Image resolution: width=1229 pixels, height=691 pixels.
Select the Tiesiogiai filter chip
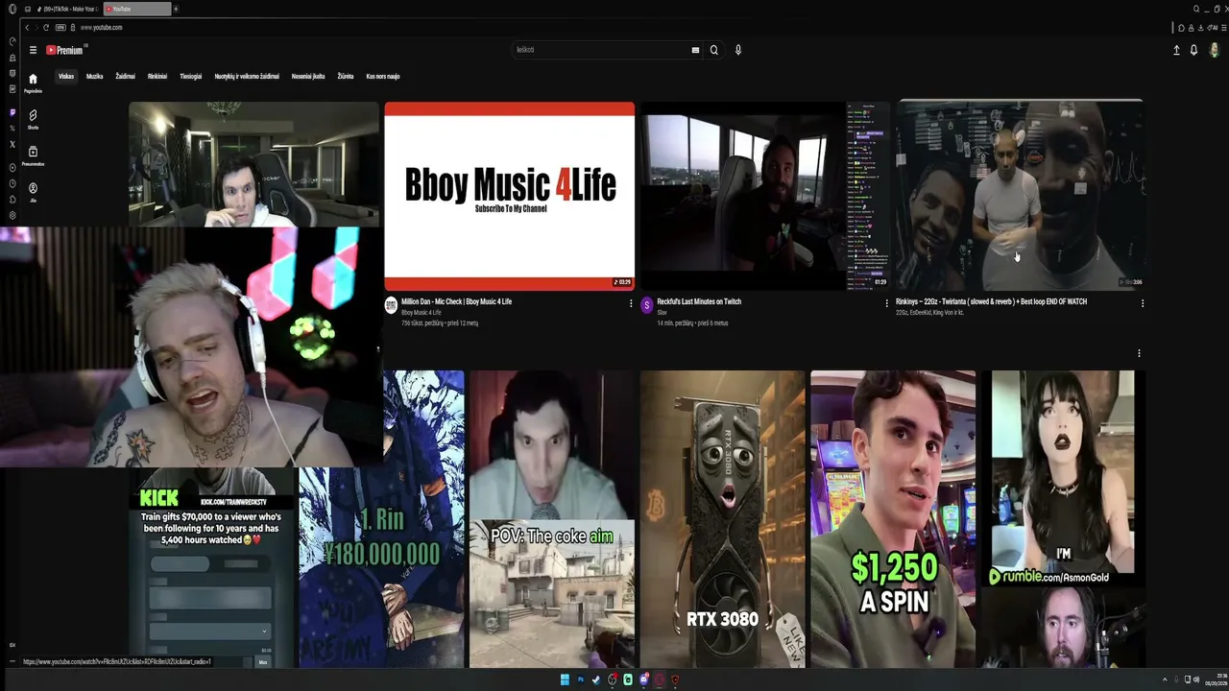click(191, 77)
